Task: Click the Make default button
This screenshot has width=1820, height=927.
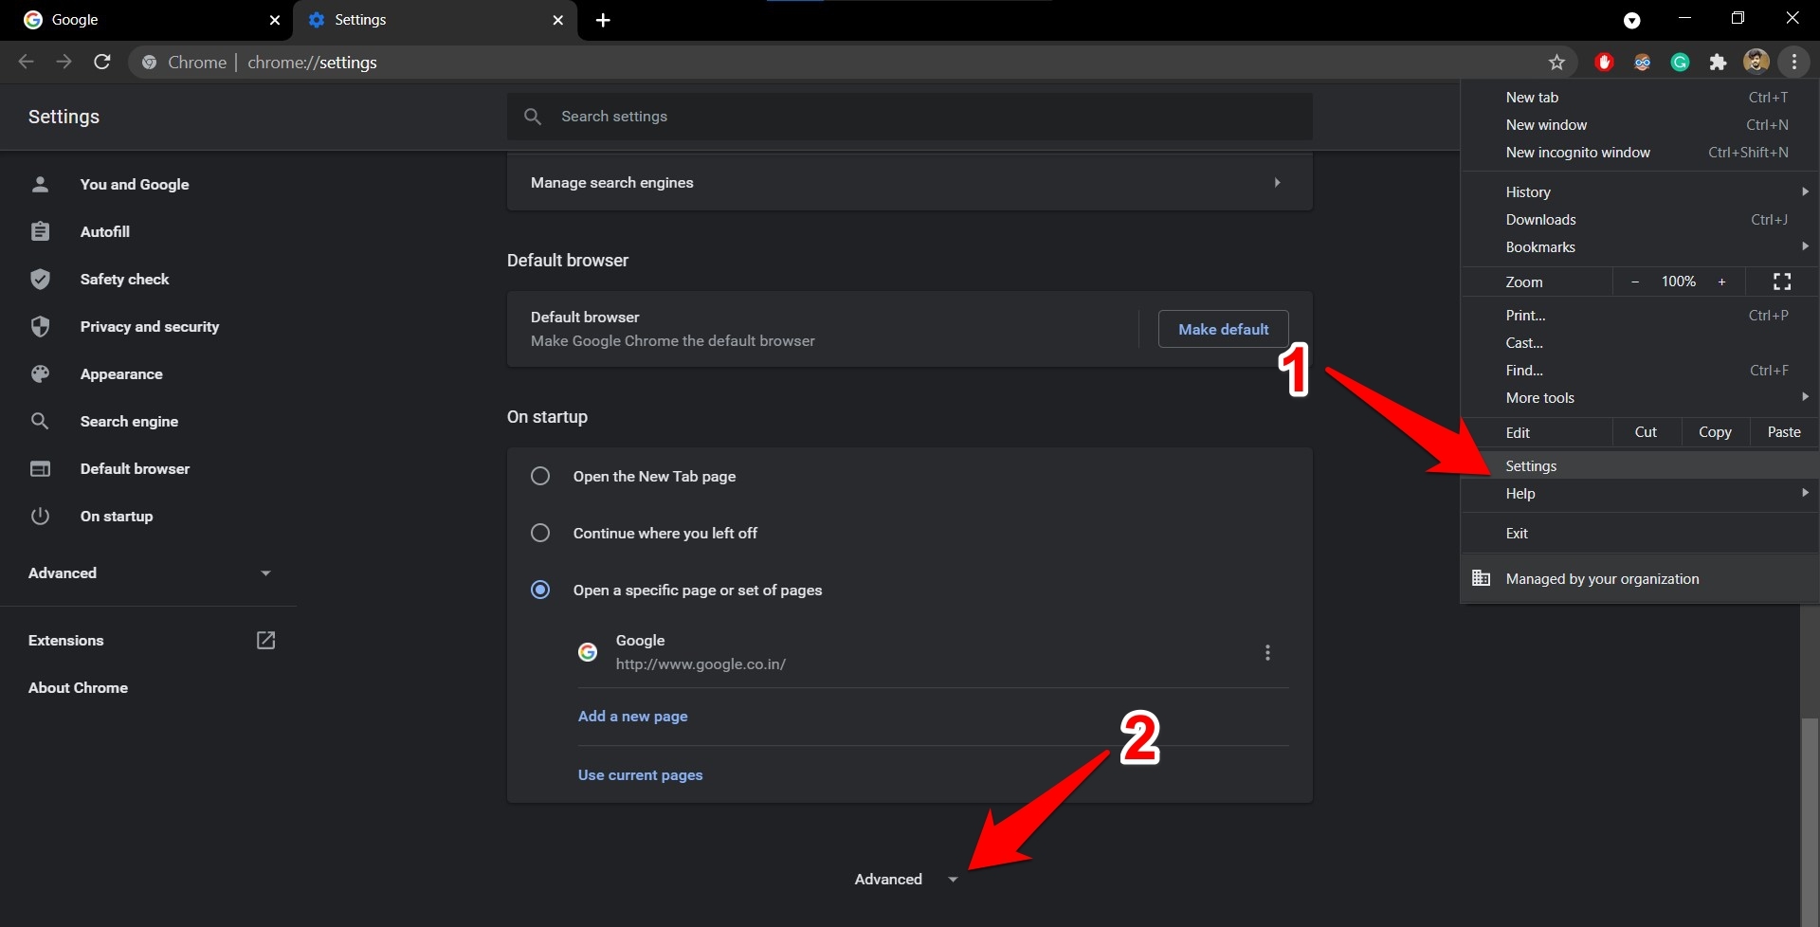Action: click(1223, 329)
